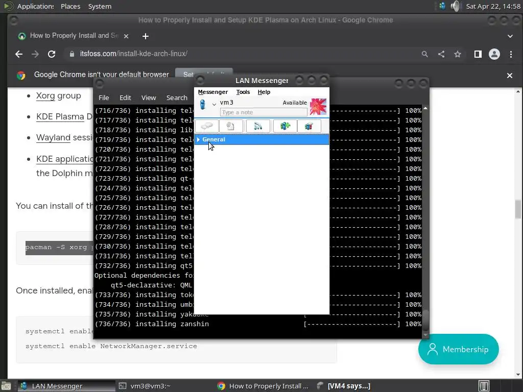This screenshot has height=392, width=523.
Task: Open the Applications menu in the top panel
Action: [35, 6]
